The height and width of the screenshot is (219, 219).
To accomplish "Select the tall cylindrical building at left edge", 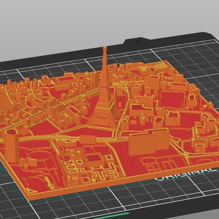I will point(11,146).
